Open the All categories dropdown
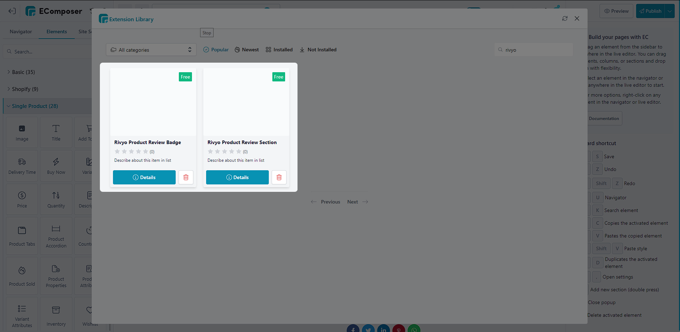 click(151, 50)
